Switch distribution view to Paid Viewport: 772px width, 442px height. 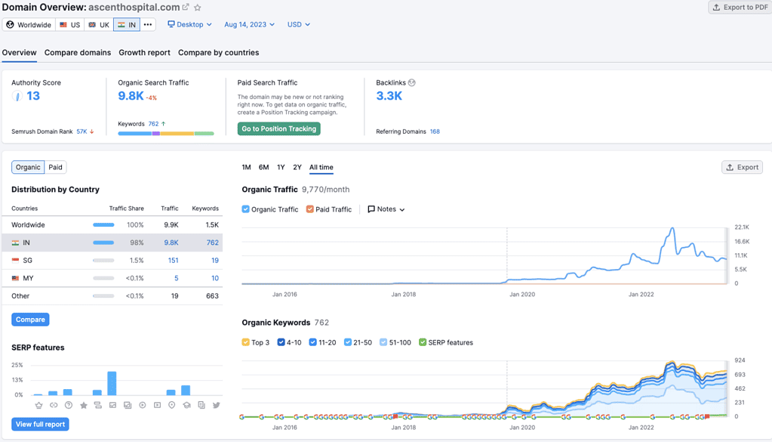click(56, 167)
